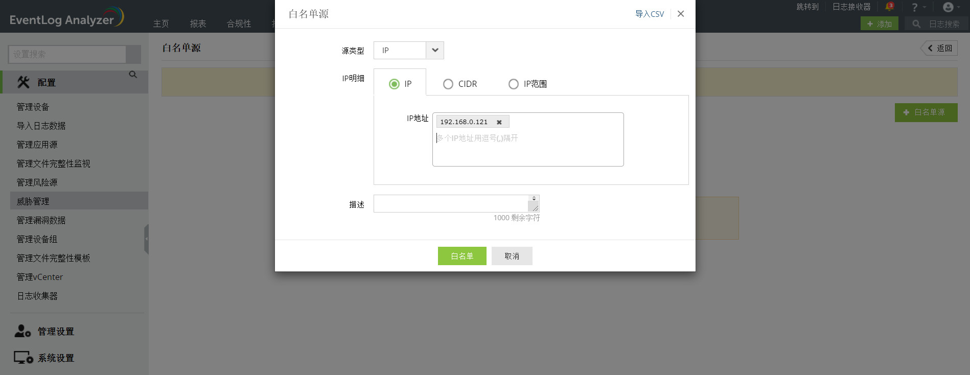Click the green 白名单源 add button

(x=926, y=112)
